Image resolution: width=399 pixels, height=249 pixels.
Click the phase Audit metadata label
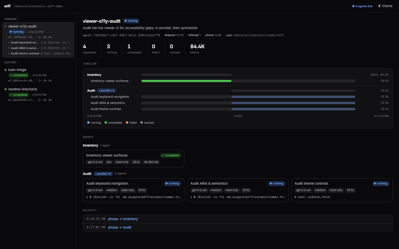213,35
